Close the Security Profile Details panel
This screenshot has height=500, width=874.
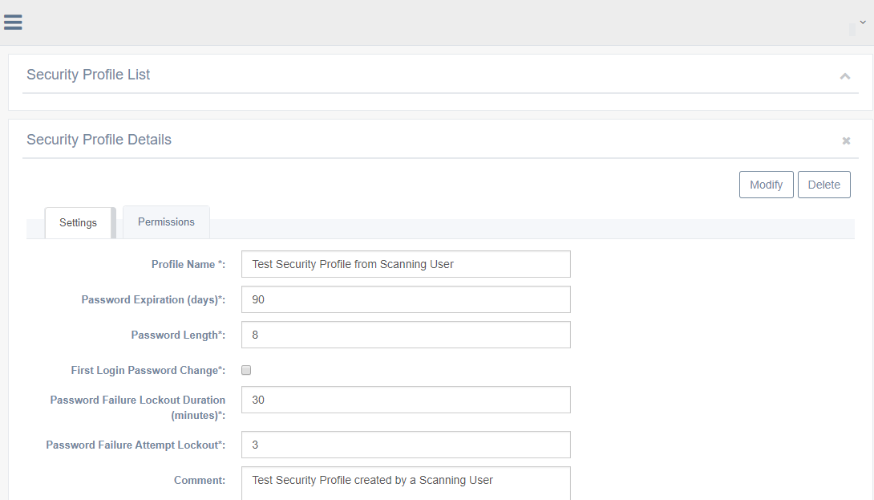coord(846,141)
